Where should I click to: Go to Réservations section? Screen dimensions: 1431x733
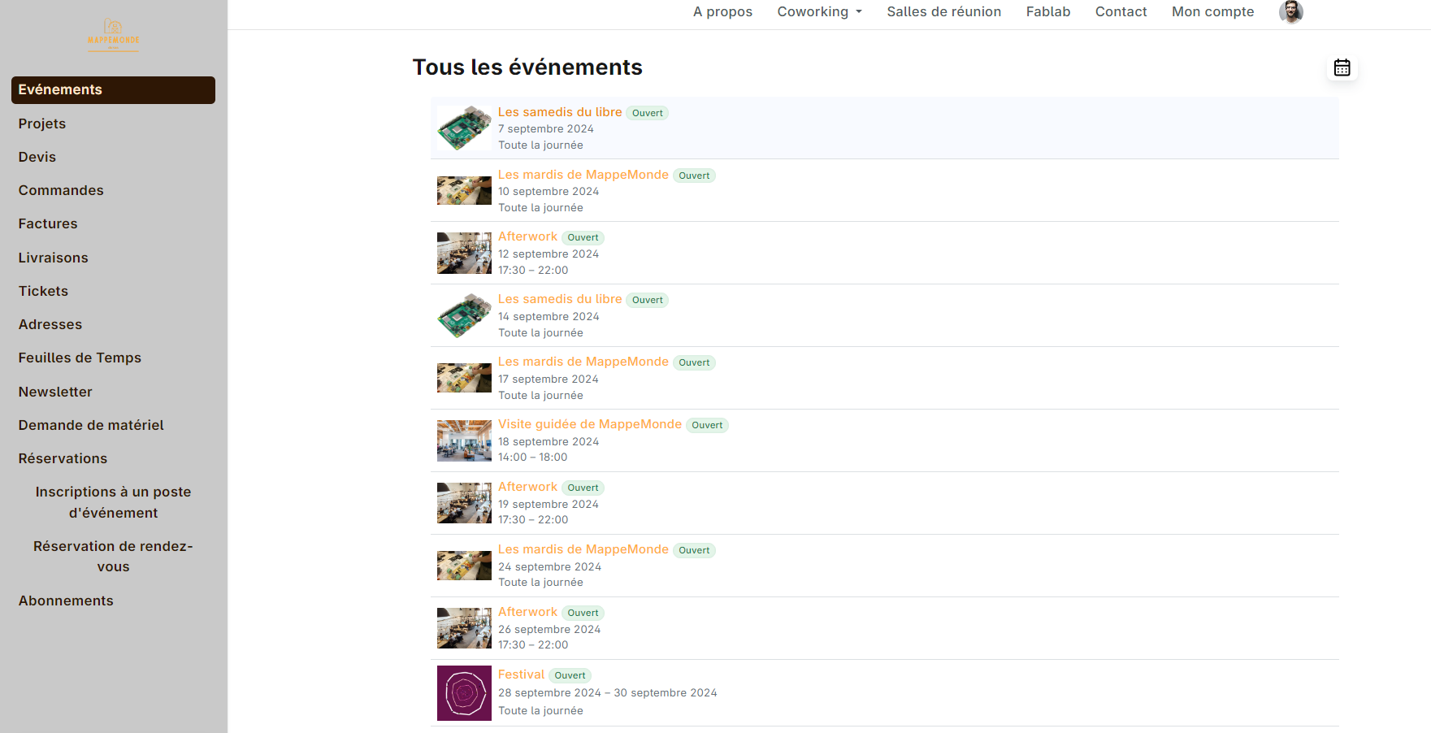pyautogui.click(x=63, y=458)
